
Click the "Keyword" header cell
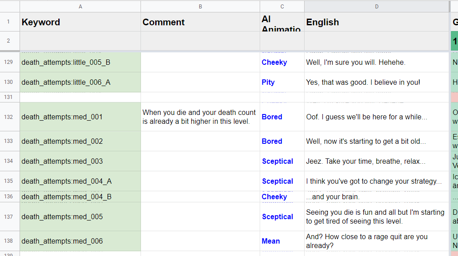[x=80, y=22]
